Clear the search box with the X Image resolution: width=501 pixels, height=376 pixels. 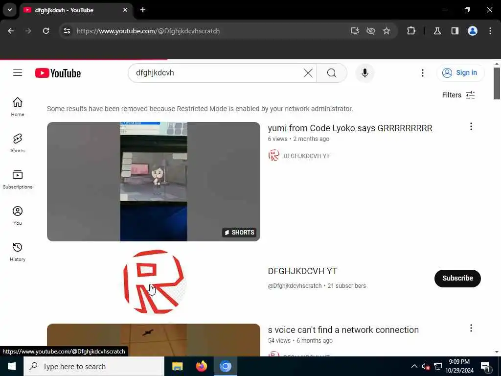coord(308,73)
